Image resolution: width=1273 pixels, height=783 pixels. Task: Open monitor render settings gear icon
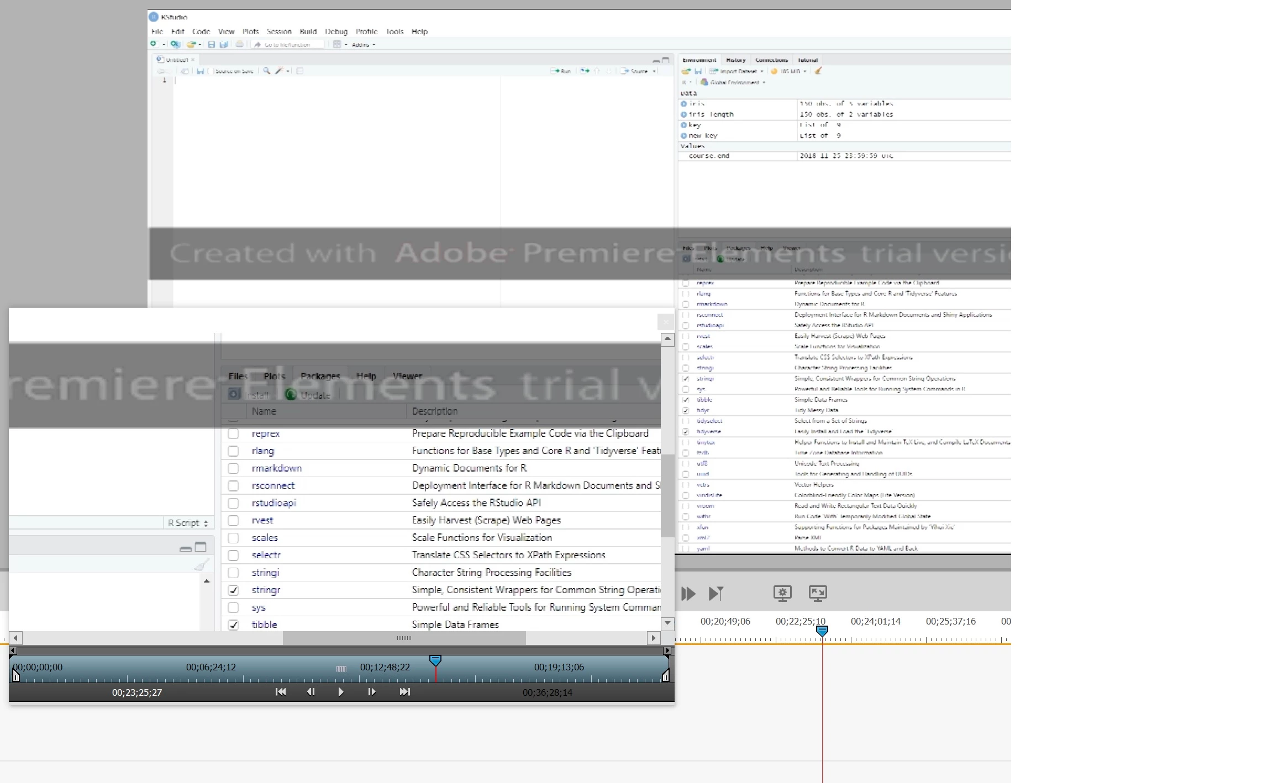coord(782,593)
